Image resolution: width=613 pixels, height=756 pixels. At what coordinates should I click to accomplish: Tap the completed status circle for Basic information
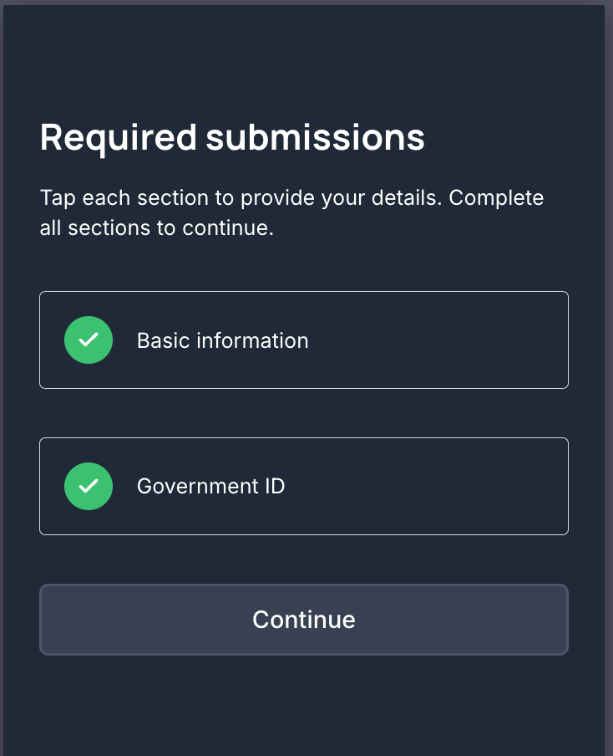[x=89, y=340]
